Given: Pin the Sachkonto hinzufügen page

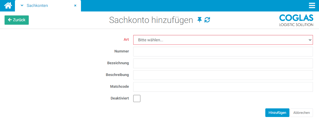Looking at the screenshot, I should (x=200, y=20).
